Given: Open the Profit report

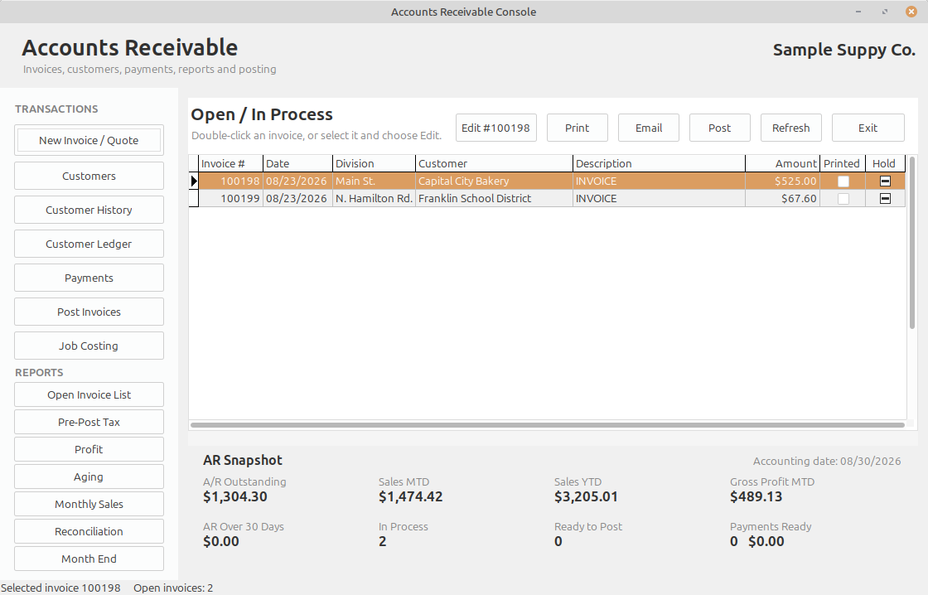Looking at the screenshot, I should (89, 449).
